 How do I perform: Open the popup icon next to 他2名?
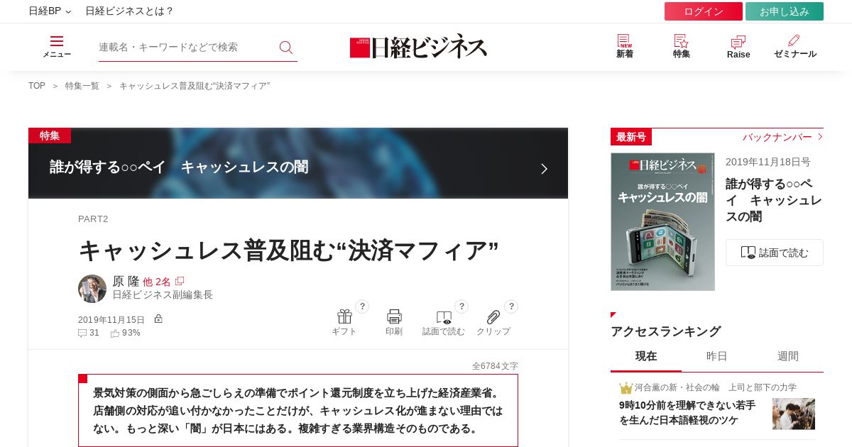click(180, 281)
